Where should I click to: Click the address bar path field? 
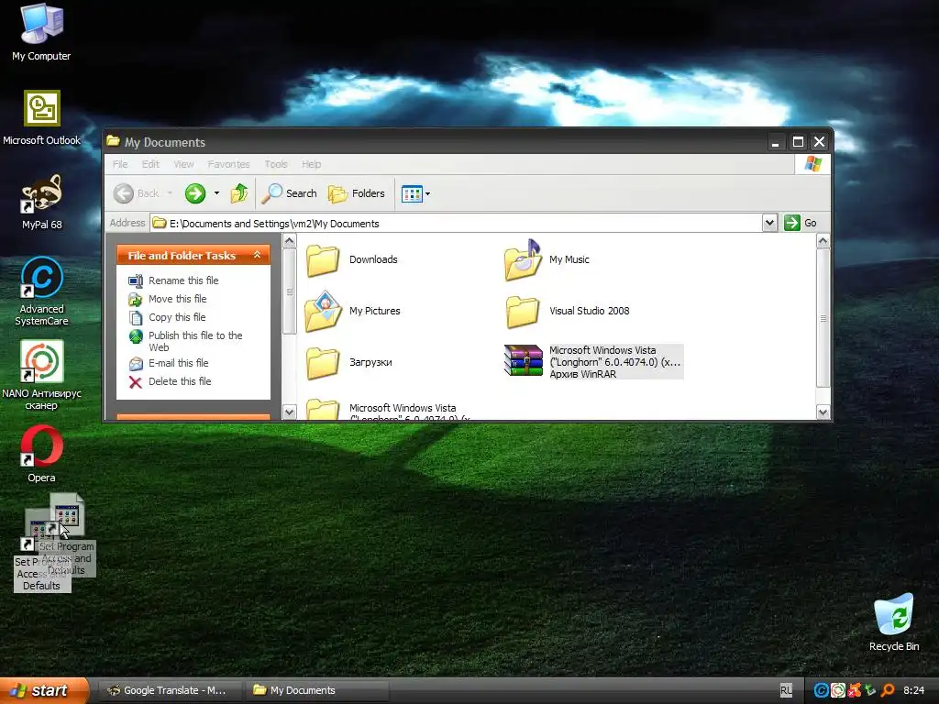457,224
